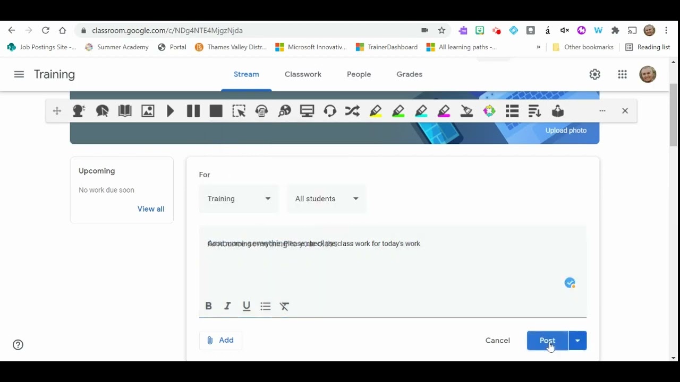Select the screenshot reader selection tool
The width and height of the screenshot is (680, 382).
tap(239, 111)
